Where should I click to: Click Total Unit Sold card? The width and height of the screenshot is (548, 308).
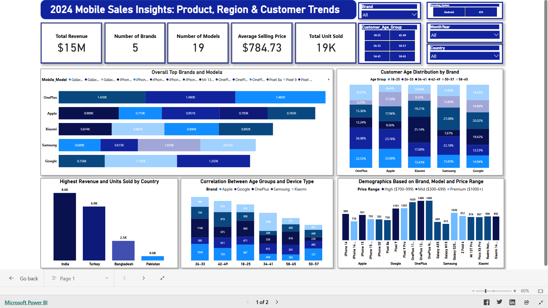pyautogui.click(x=326, y=43)
